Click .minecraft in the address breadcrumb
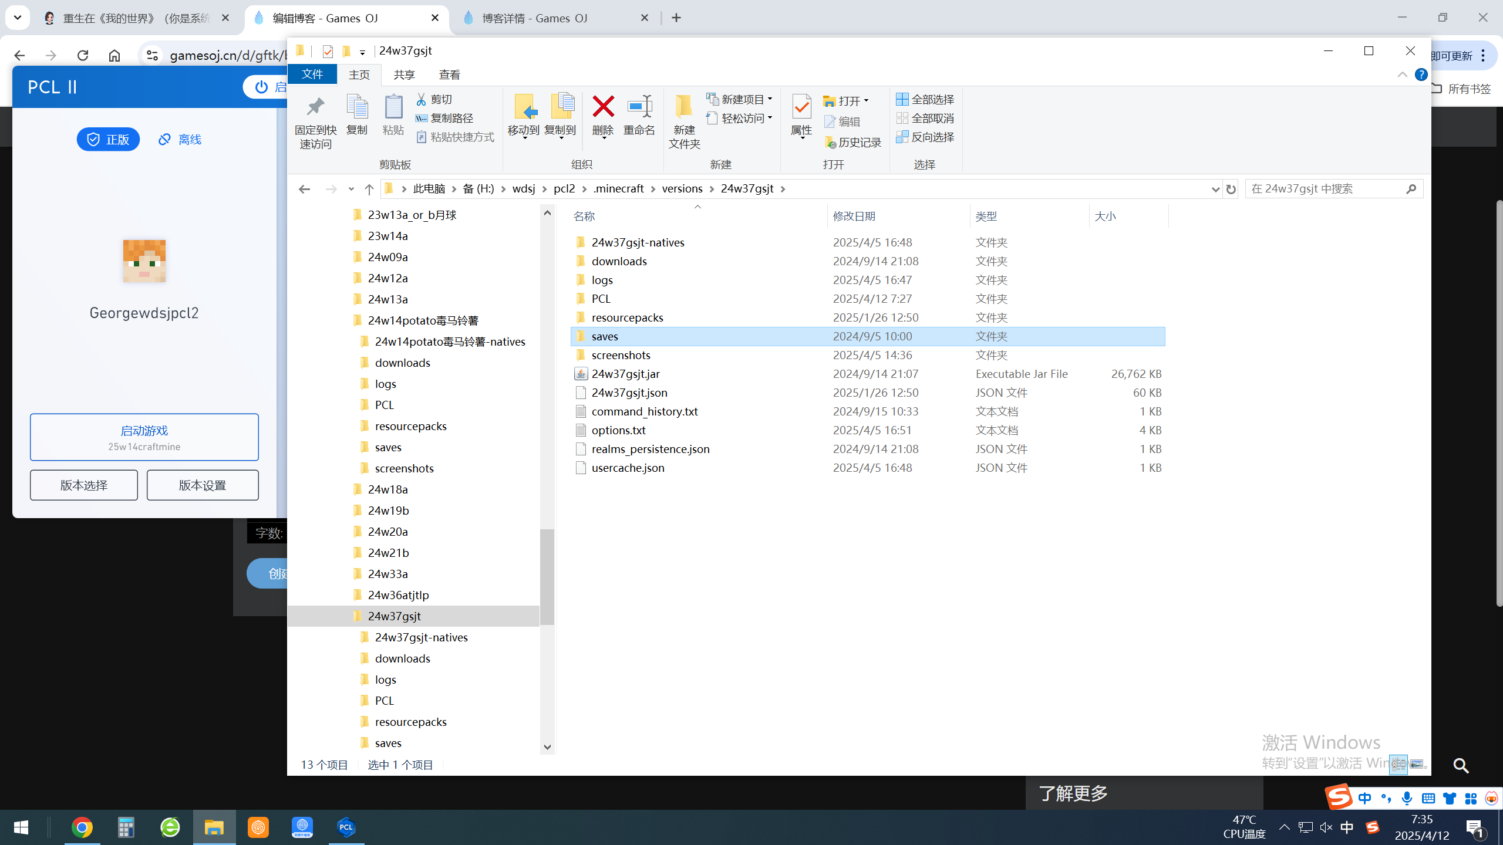The width and height of the screenshot is (1503, 845). 618,188
